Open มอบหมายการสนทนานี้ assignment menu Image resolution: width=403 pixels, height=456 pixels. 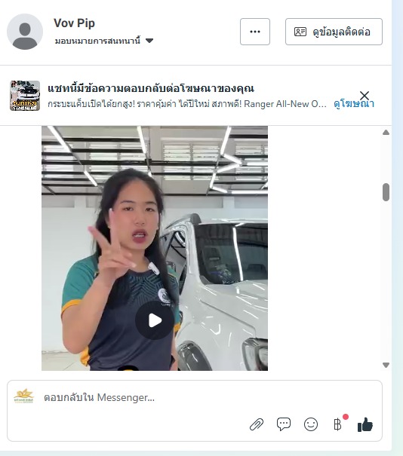pos(104,41)
